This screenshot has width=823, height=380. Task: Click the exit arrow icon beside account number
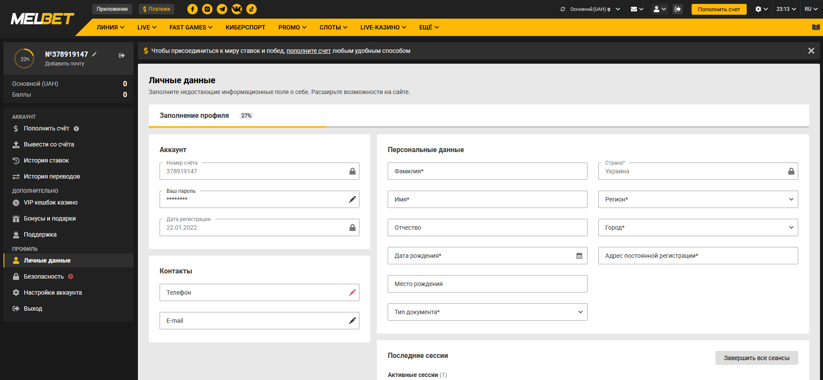(122, 55)
